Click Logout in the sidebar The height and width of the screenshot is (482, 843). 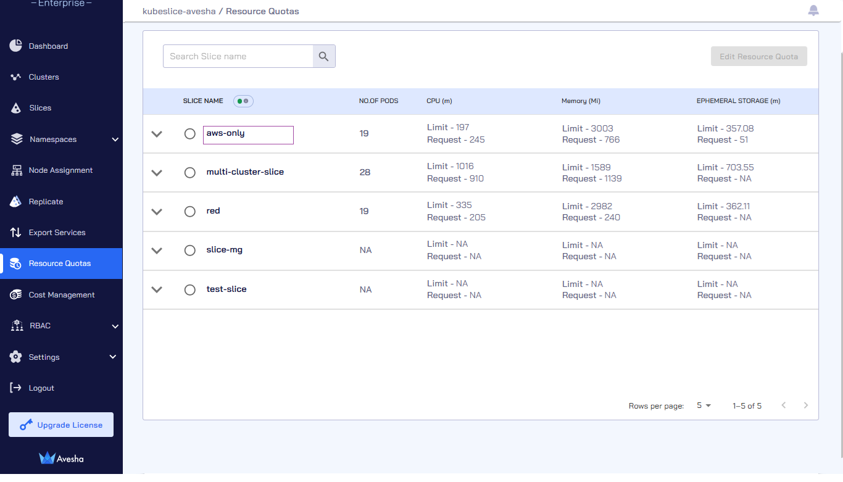[x=41, y=388]
